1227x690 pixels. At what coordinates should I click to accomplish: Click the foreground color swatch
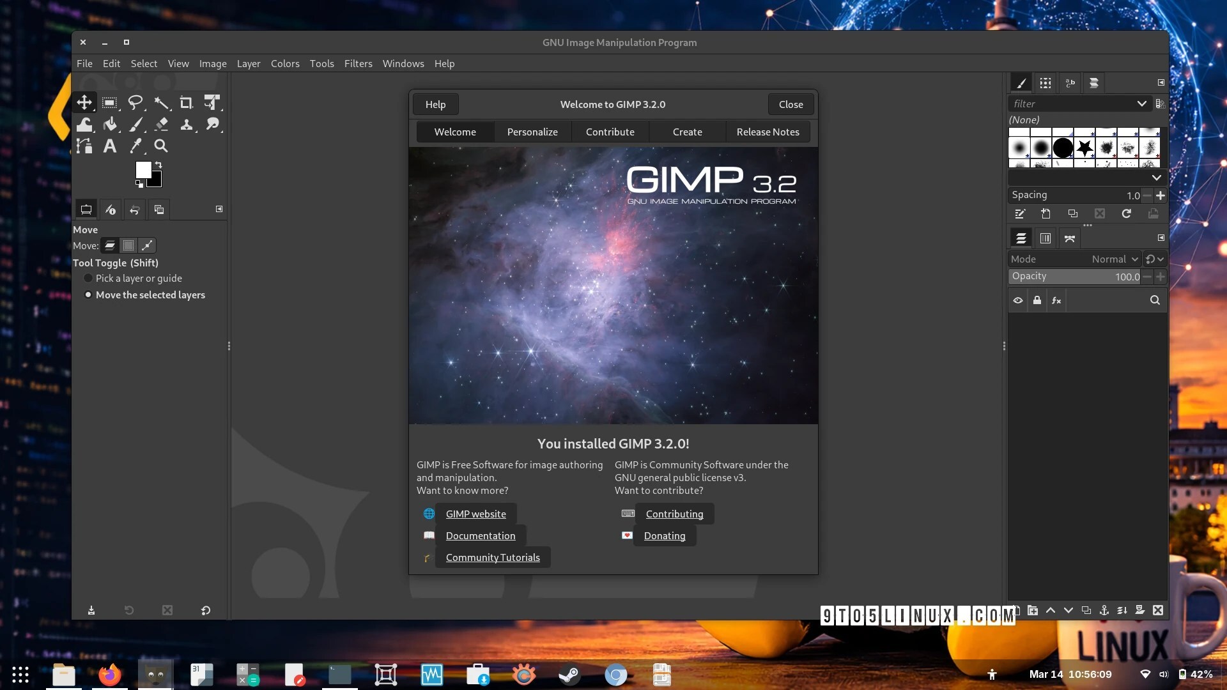pos(143,170)
